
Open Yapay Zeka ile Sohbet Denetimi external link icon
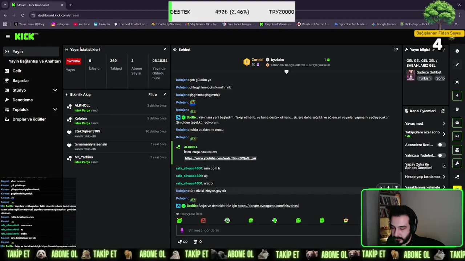point(444,166)
